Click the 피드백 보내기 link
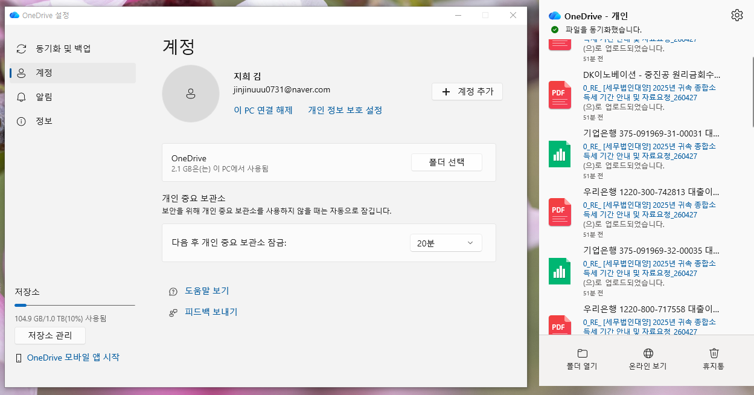 (211, 312)
